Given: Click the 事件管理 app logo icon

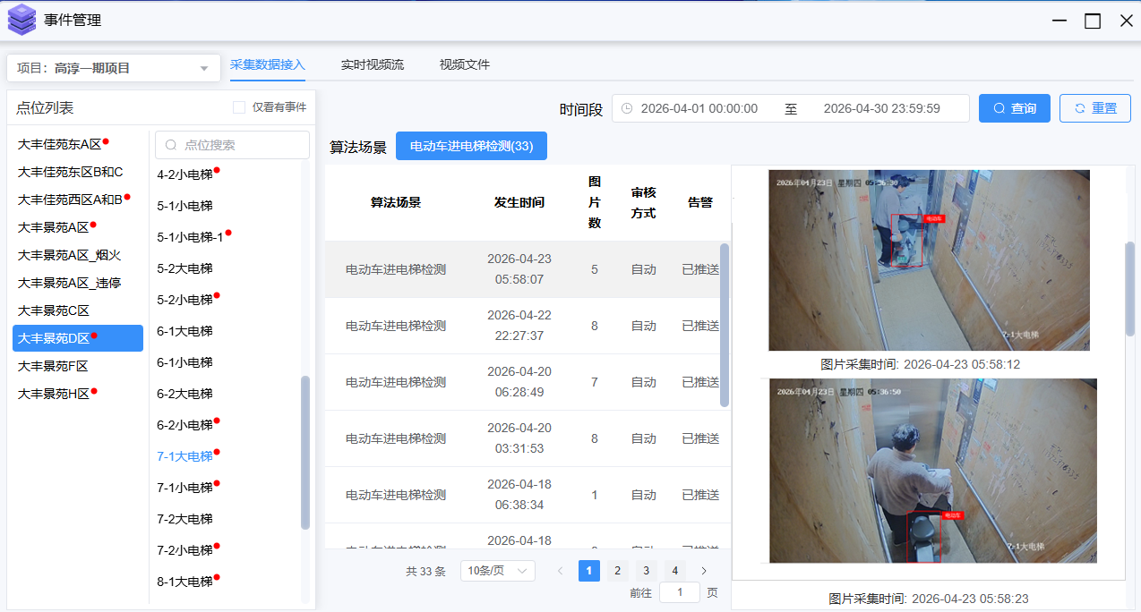Looking at the screenshot, I should coord(21,20).
